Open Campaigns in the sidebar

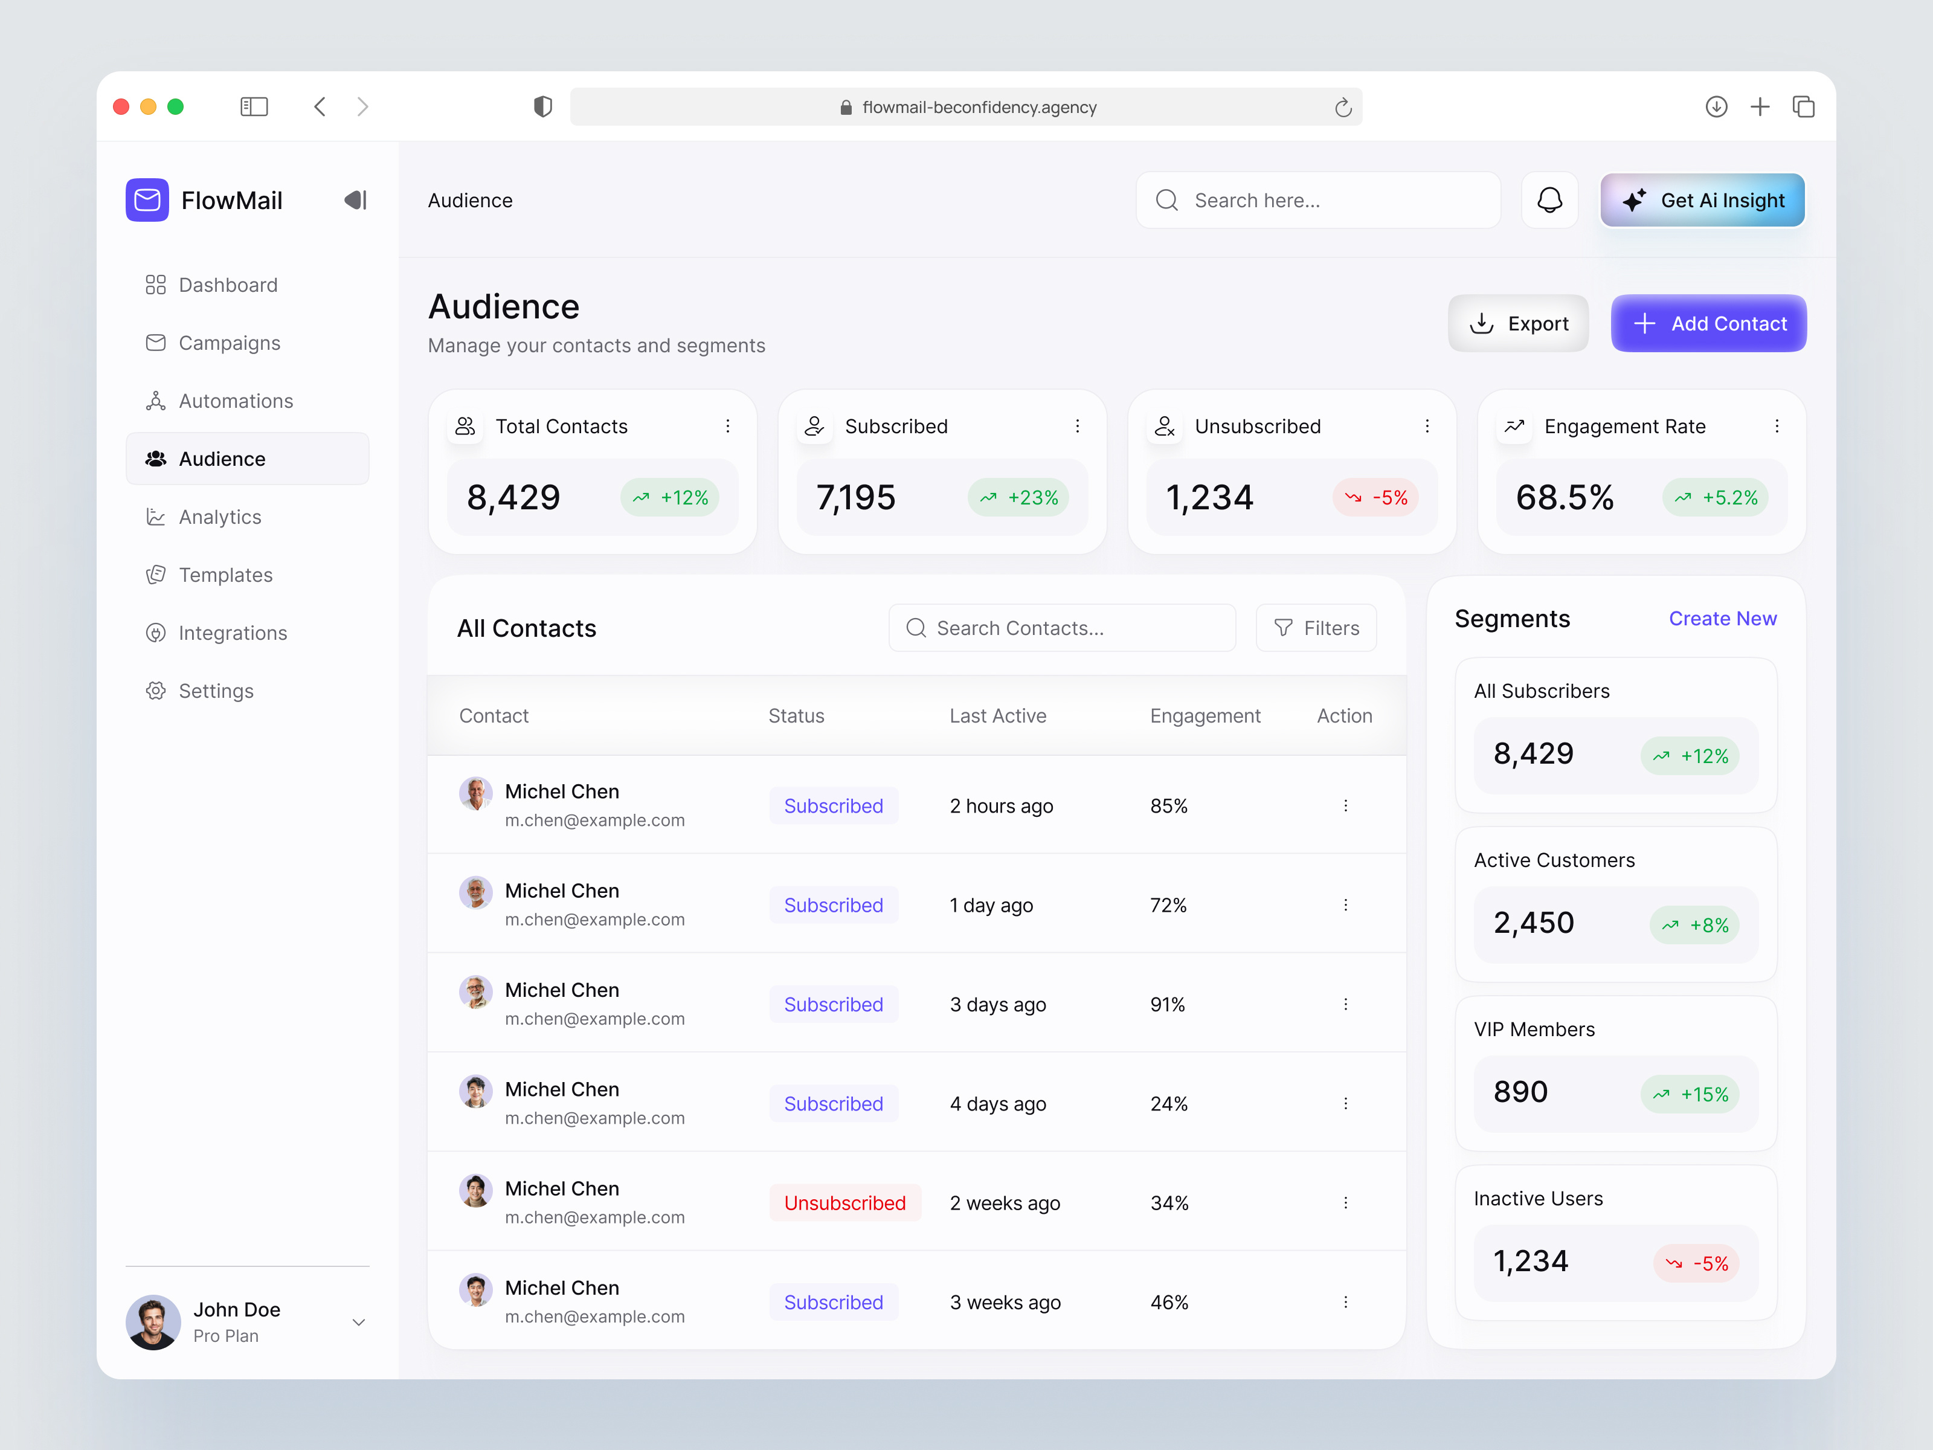click(247, 343)
